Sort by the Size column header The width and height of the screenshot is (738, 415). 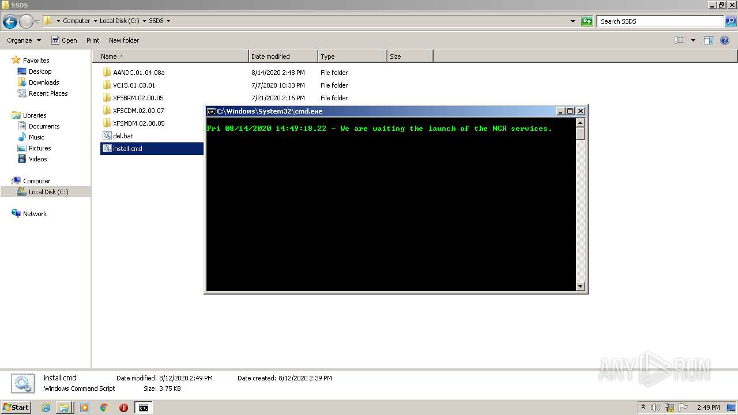coord(410,56)
